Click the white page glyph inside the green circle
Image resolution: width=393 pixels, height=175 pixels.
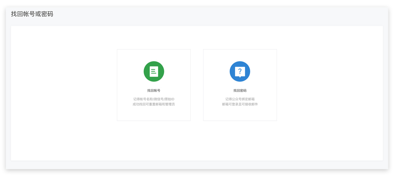(154, 72)
